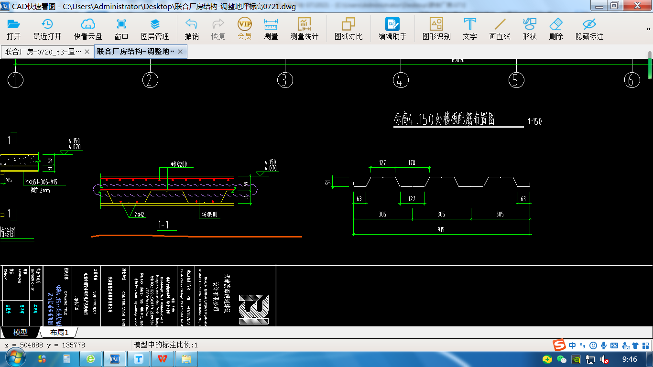653x367 pixels.
Task: Select the 测量 measure tool
Action: coord(271,29)
